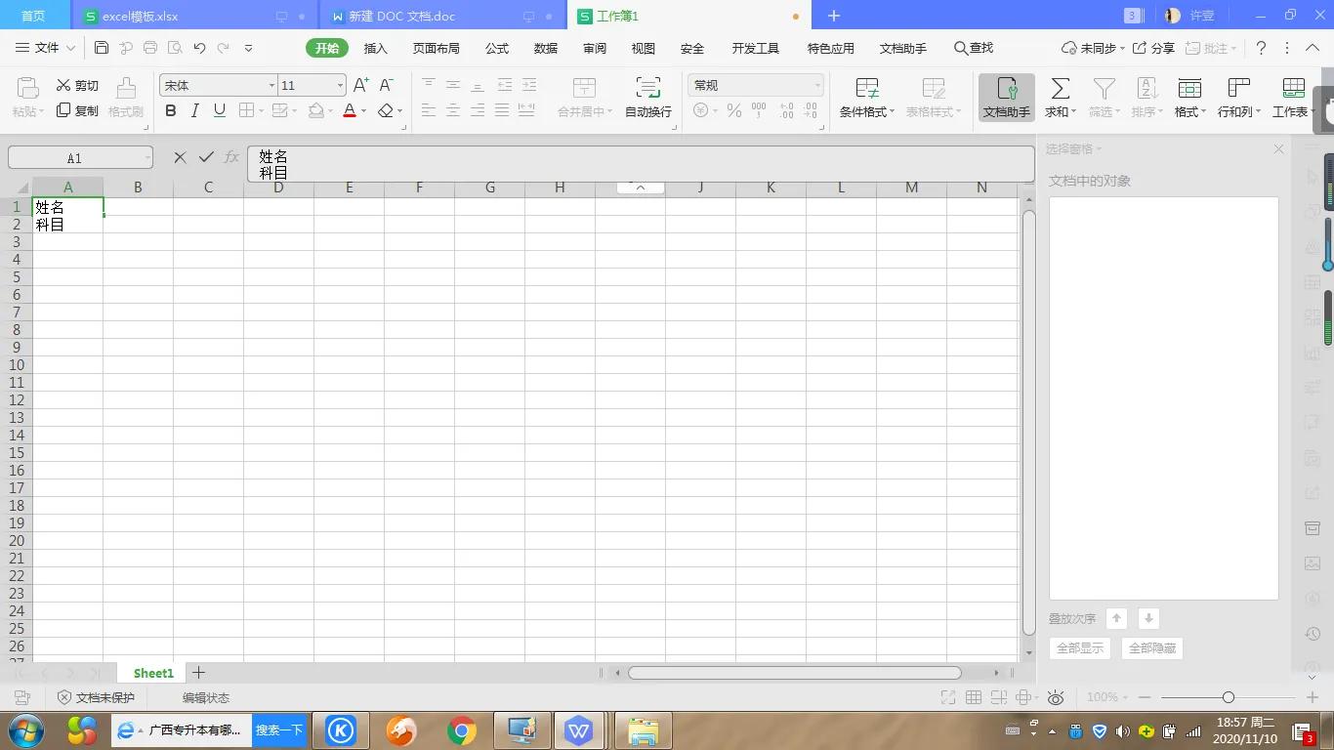The height and width of the screenshot is (750, 1334).
Task: Open the 行和列 dropdown
Action: (1239, 98)
